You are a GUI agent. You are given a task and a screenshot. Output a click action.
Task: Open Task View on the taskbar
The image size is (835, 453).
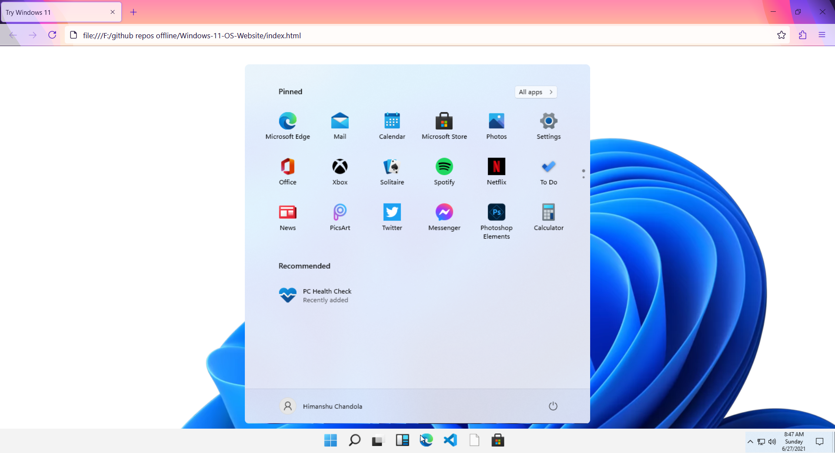378,441
